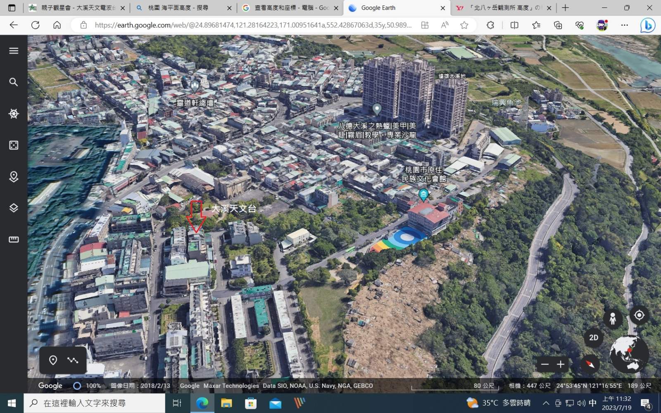Open Voyager ship wheel icon
The image size is (661, 413).
[x=14, y=114]
